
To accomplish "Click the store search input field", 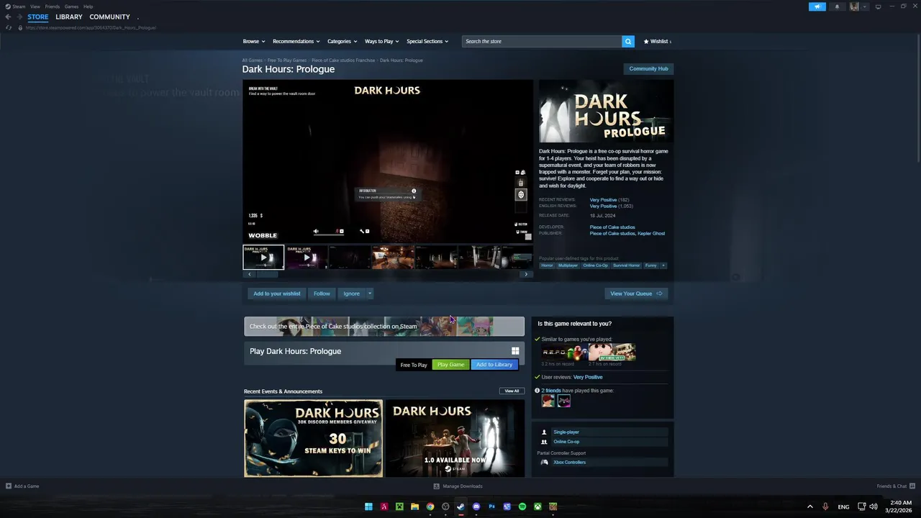I will point(542,41).
